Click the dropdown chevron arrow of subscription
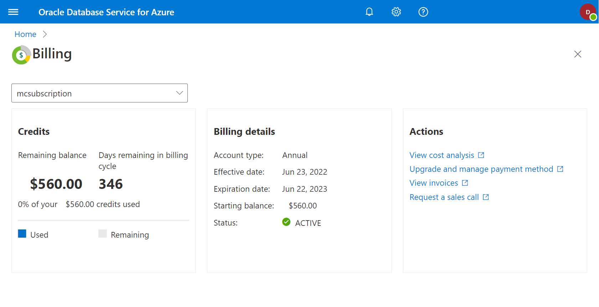Image resolution: width=599 pixels, height=307 pixels. [x=179, y=93]
